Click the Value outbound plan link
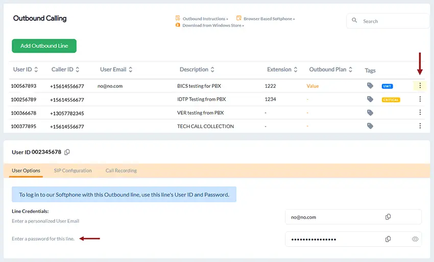The image size is (434, 262). click(312, 86)
